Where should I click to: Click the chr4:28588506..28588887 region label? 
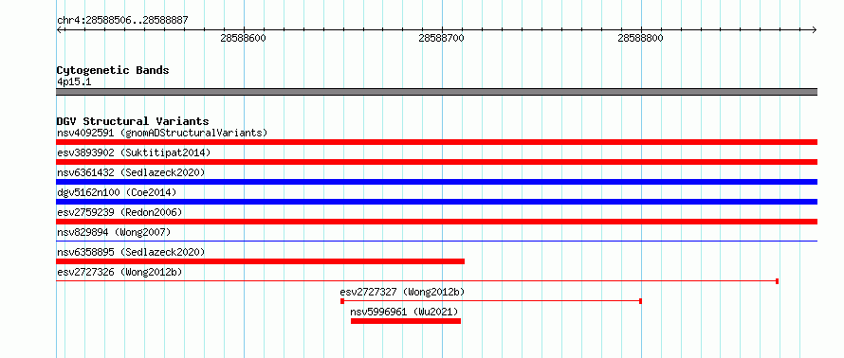tap(122, 20)
